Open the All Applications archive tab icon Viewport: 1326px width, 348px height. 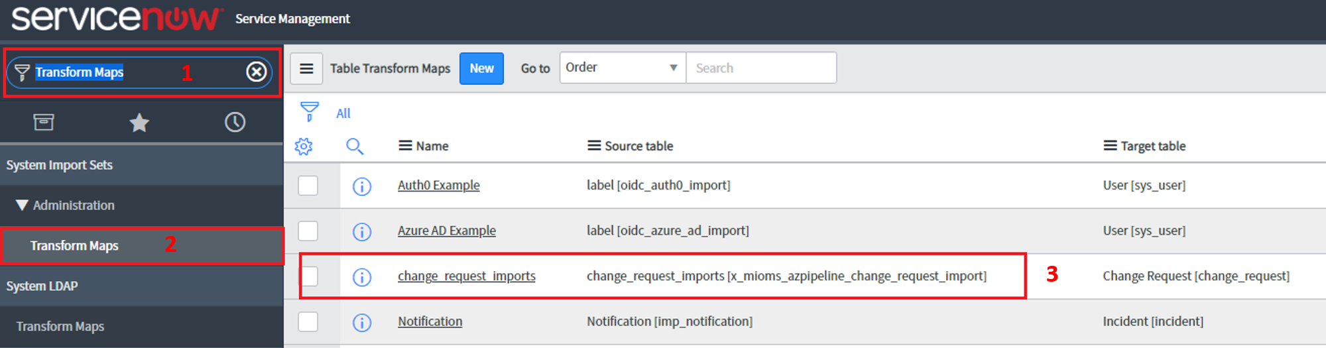point(44,122)
